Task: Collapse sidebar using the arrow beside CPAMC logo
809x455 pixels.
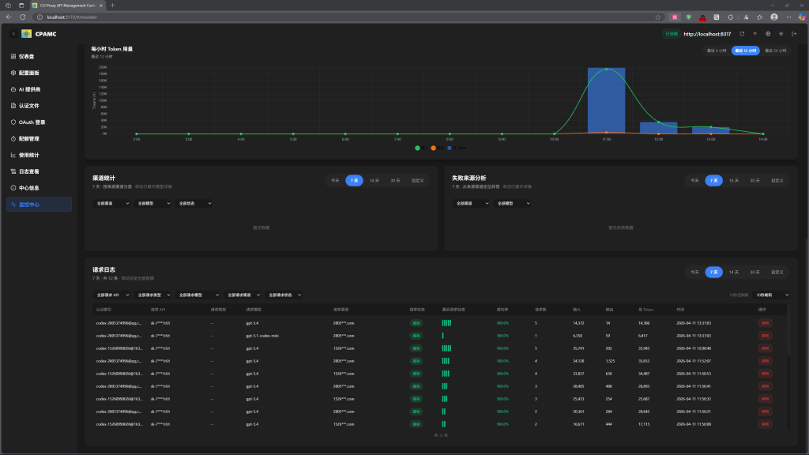Action: (13, 34)
